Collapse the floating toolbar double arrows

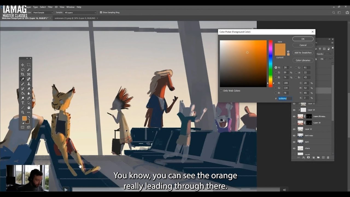[x=27, y=58]
